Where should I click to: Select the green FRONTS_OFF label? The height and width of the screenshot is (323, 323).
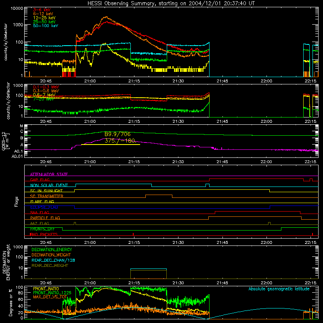[42, 229]
